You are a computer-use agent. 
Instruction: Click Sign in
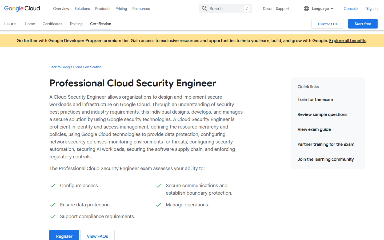pos(372,9)
